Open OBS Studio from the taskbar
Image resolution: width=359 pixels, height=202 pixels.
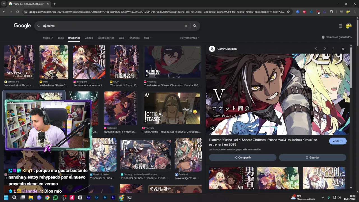64,198
